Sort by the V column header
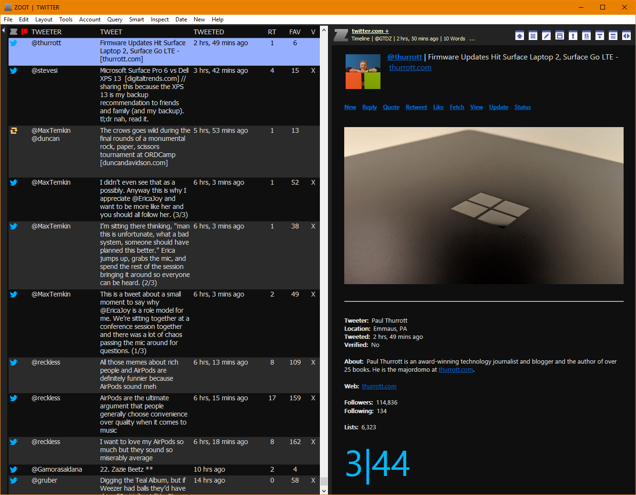 click(x=313, y=32)
